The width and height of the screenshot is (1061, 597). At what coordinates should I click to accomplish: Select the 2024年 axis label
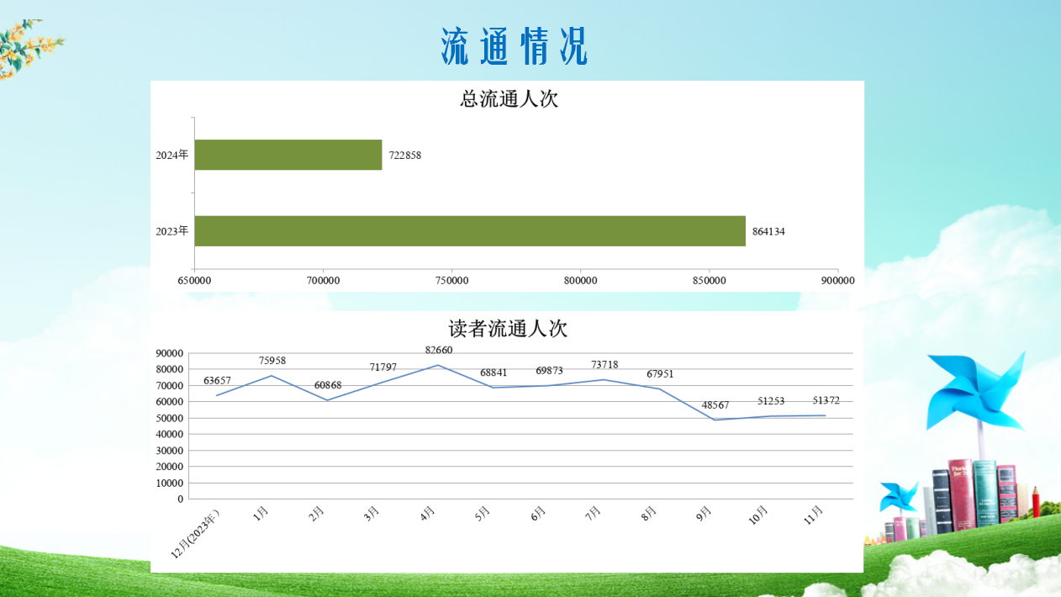tap(172, 155)
